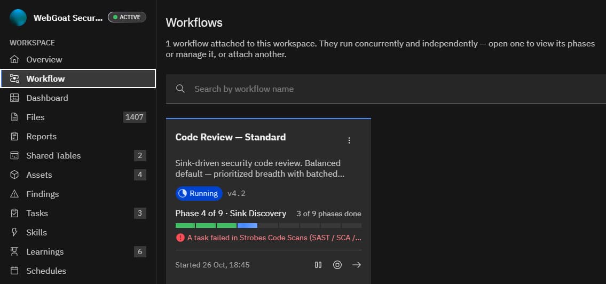Screen dimensions: 606x284
Task: Click the Reports clipboard icon
Action: [14, 137]
